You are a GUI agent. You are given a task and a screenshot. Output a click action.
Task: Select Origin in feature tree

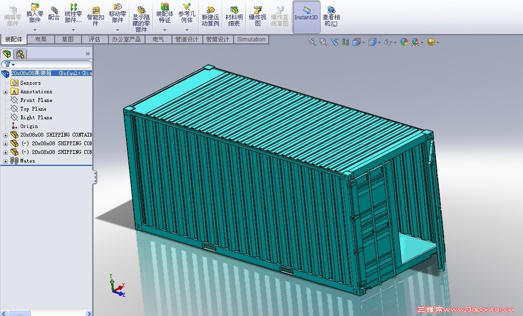[x=29, y=126]
